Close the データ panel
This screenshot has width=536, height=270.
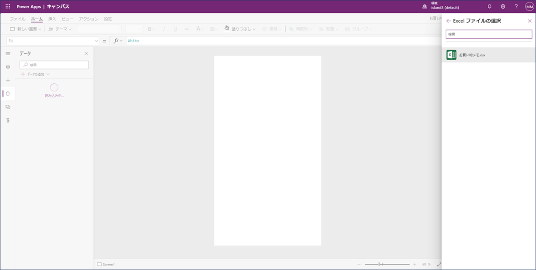(86, 53)
